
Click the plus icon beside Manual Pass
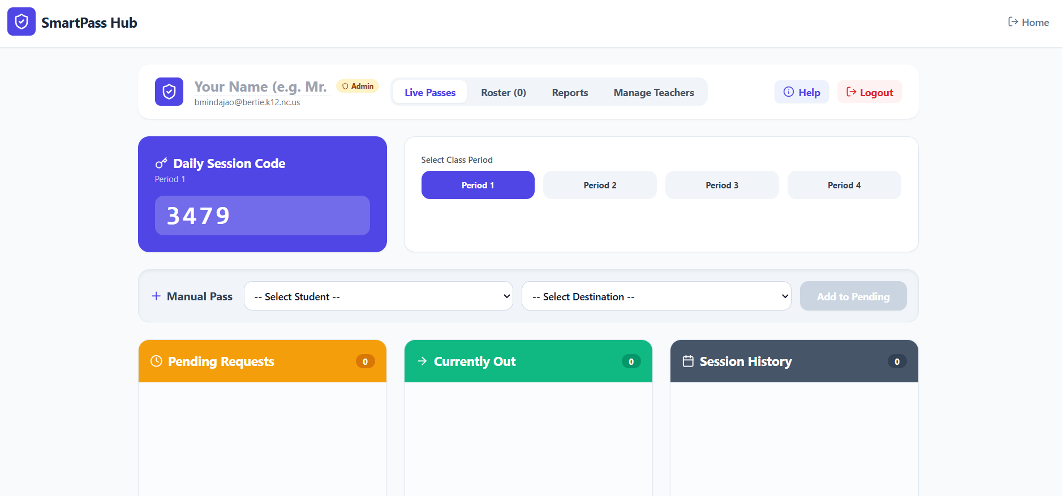(x=156, y=296)
